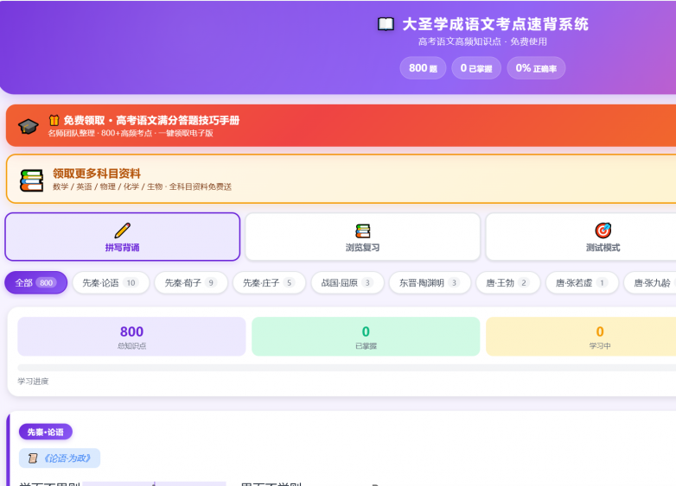Click the target icon above 测试模式
The height and width of the screenshot is (486, 676).
click(x=603, y=230)
